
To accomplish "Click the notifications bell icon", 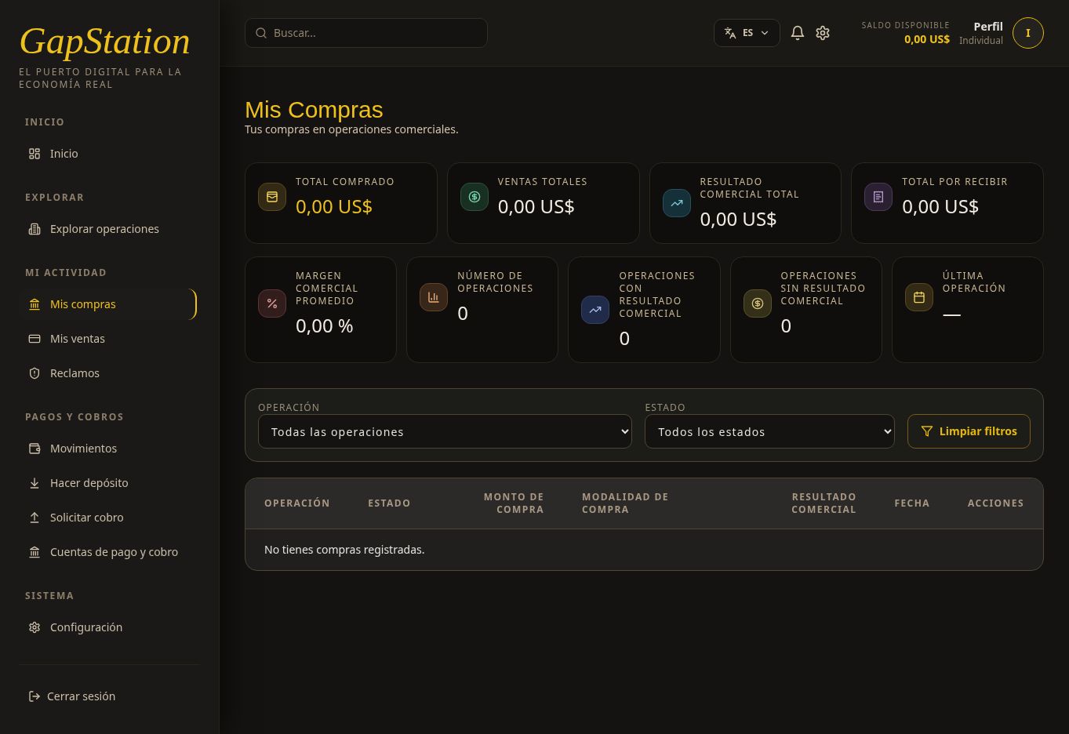I will coord(798,33).
